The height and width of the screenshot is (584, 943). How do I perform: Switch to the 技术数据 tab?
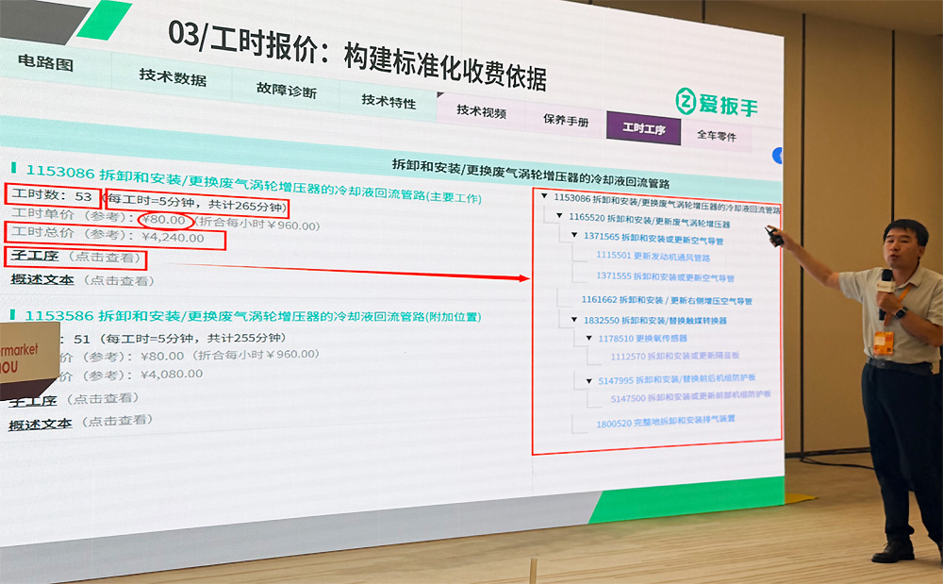click(174, 77)
